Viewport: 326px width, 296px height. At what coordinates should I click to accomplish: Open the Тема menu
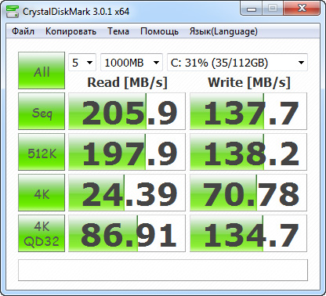(118, 31)
